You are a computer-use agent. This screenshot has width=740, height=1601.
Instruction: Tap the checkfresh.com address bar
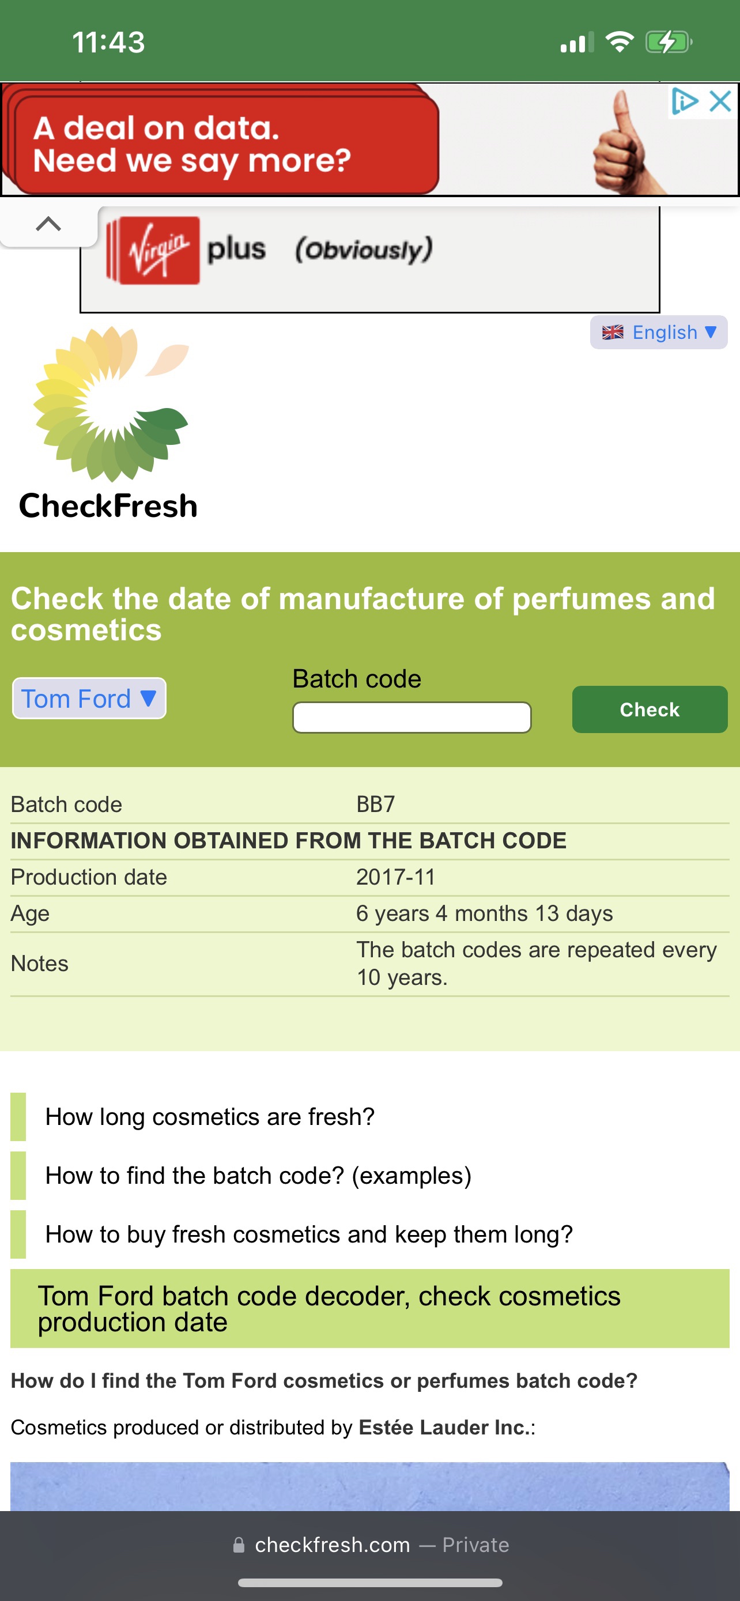point(369,1545)
